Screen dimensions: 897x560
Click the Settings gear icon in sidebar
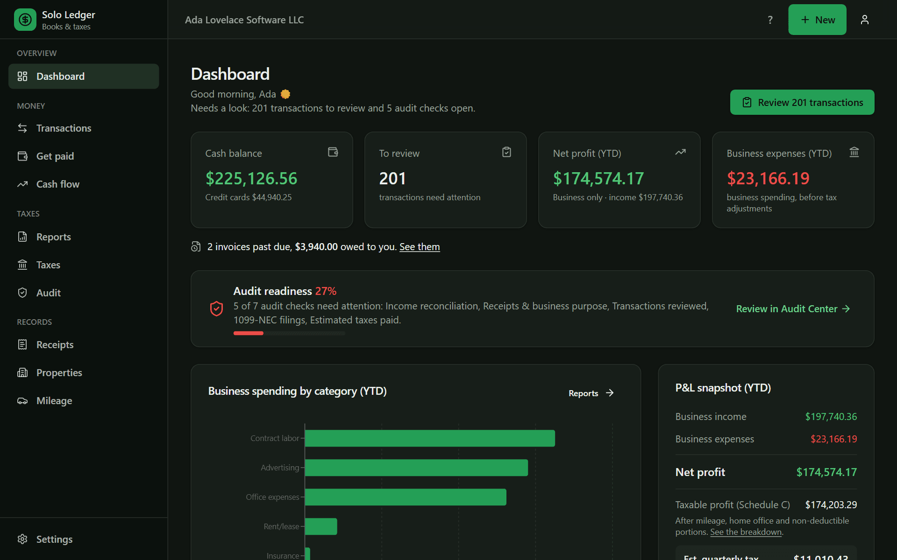coord(22,539)
